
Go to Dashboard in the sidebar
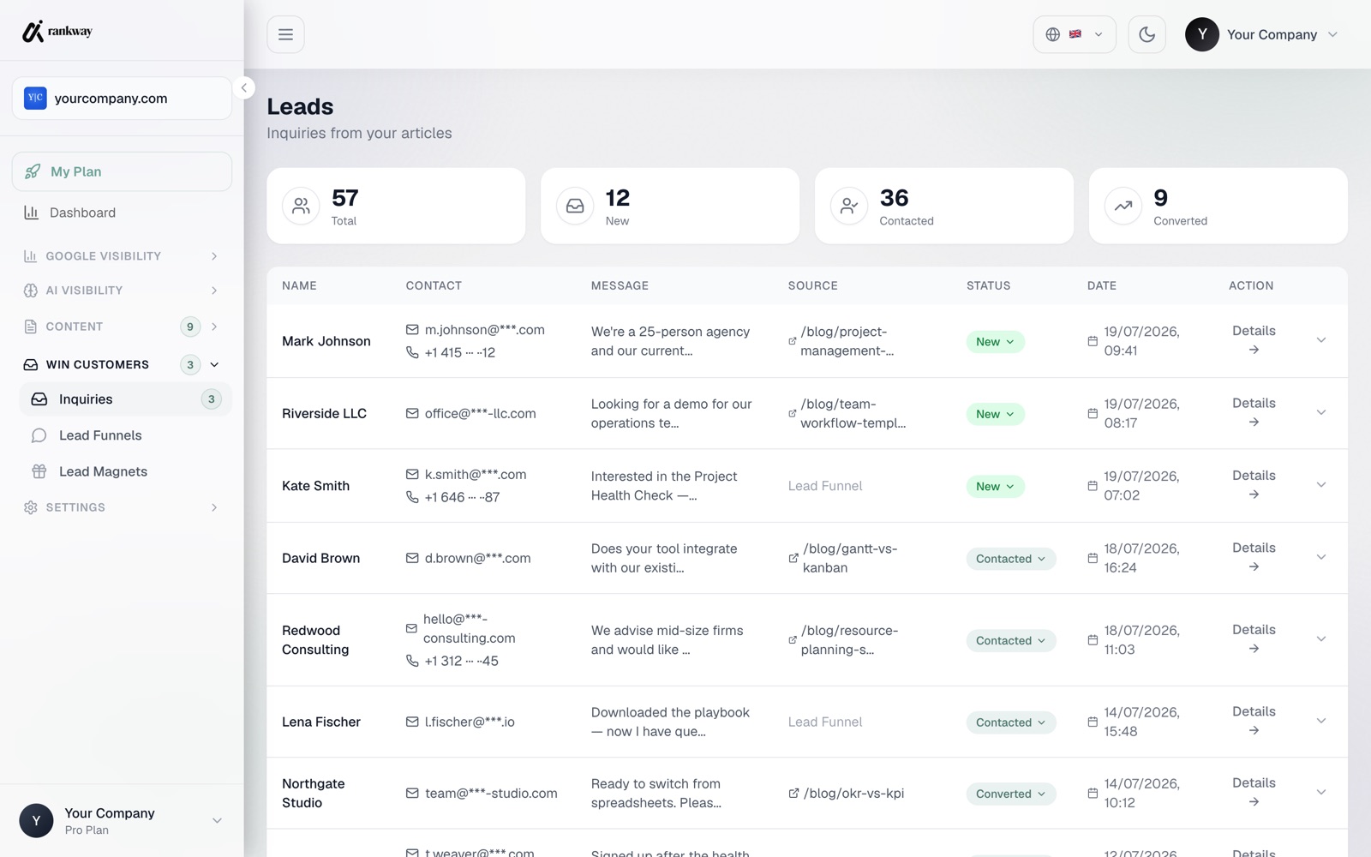click(122, 213)
